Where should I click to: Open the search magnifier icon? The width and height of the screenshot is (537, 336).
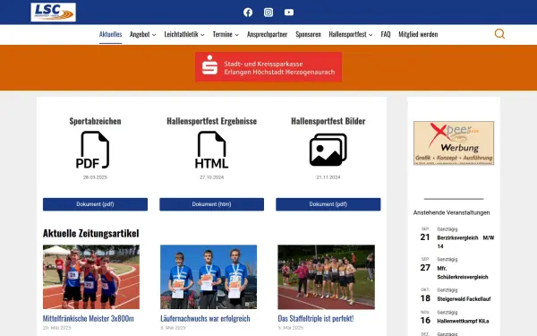[x=499, y=34]
